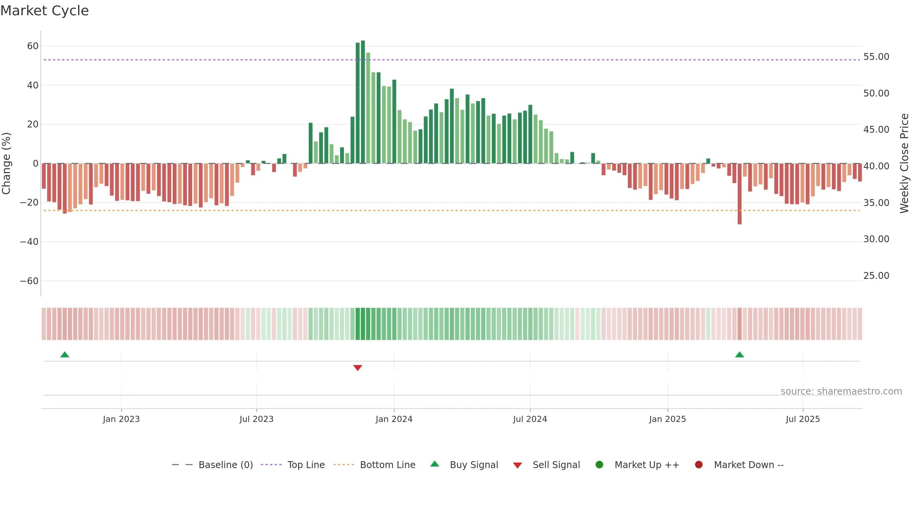This screenshot has height=515, width=915.
Task: Click the 40.00 price tick label
Action: [876, 166]
